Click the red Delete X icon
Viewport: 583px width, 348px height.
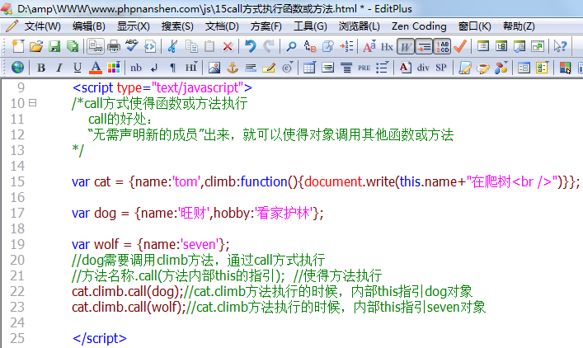point(228,46)
